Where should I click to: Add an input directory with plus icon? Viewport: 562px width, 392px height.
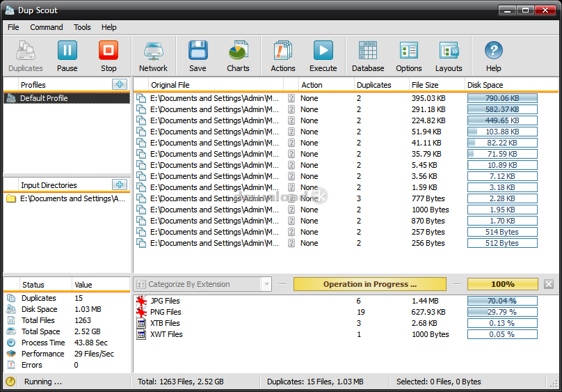(x=120, y=185)
